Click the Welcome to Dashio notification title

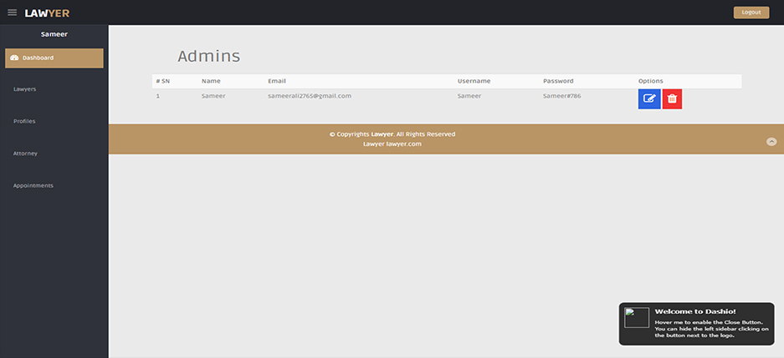pos(694,311)
